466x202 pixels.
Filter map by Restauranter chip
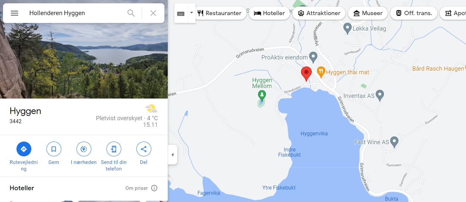pyautogui.click(x=219, y=13)
